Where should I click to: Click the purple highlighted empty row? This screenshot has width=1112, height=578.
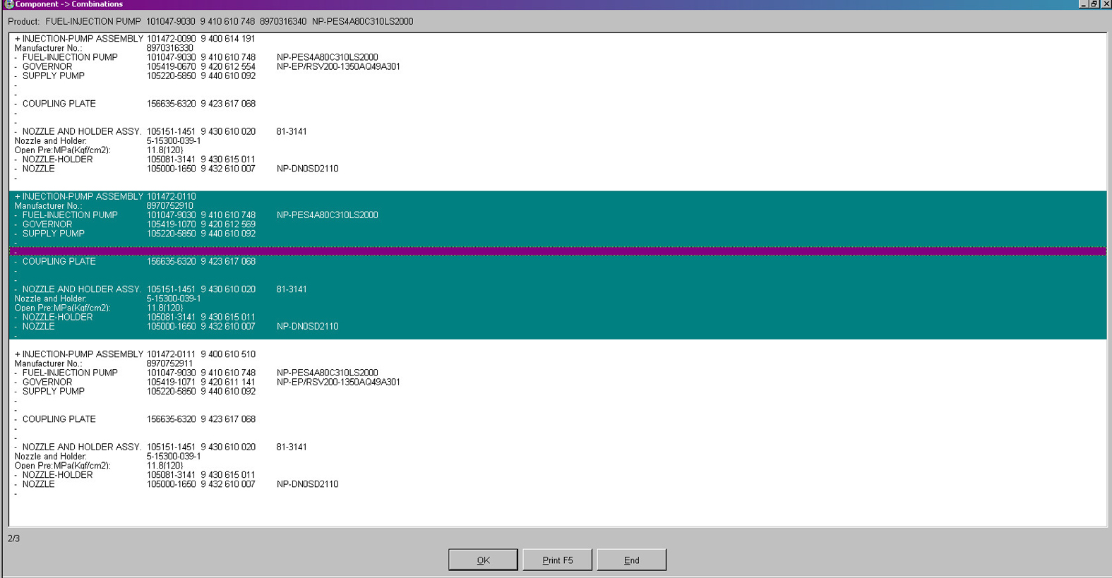556,252
